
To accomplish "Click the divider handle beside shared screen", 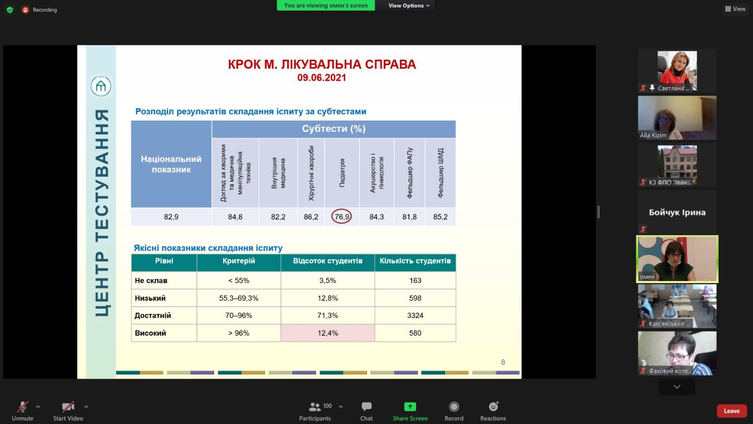I will coord(599,212).
